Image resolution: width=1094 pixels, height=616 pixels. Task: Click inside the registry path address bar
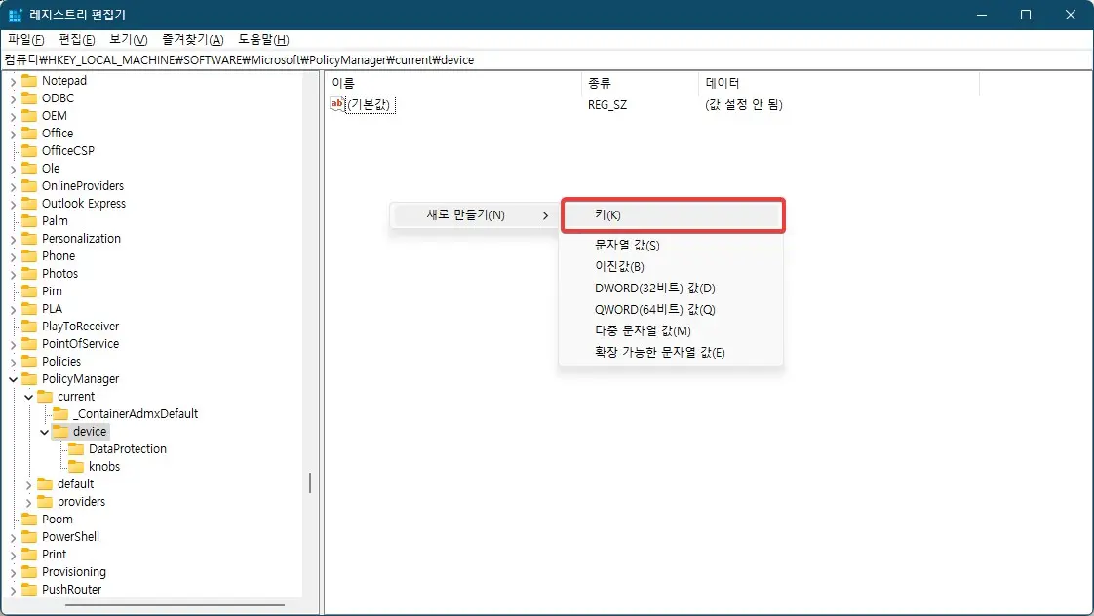point(390,59)
